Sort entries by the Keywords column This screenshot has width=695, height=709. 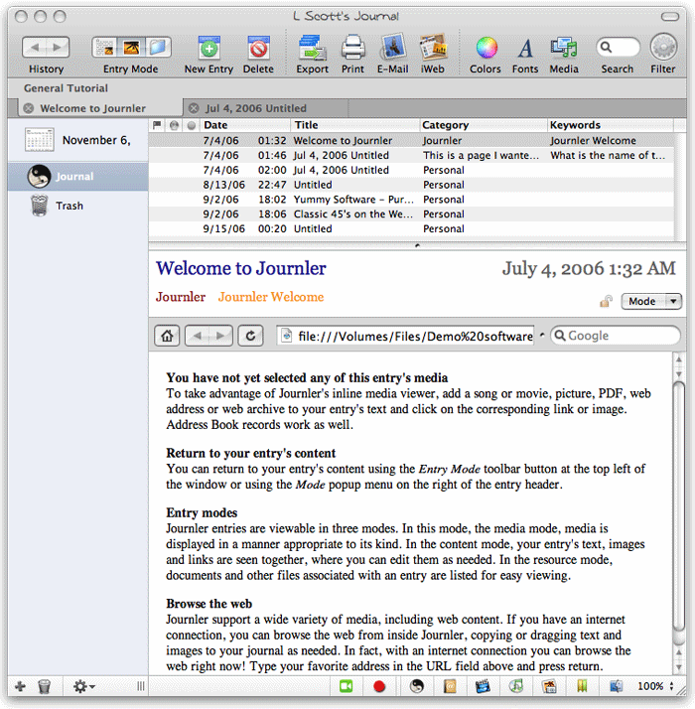pyautogui.click(x=610, y=125)
